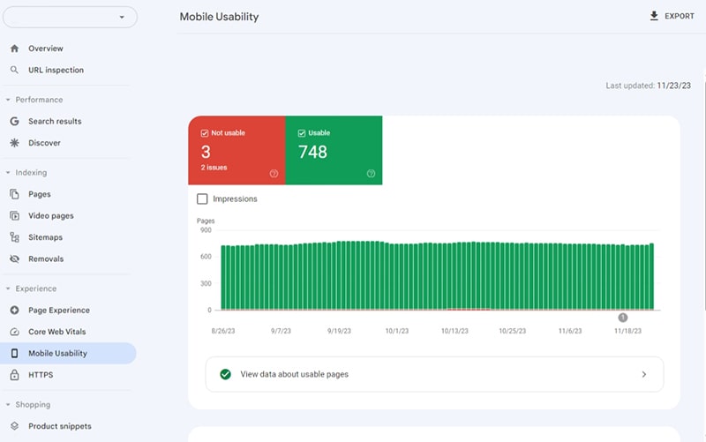Screen dimensions: 706x442
Task: Click the Core Web Vitals gauge icon
Action: click(14, 332)
